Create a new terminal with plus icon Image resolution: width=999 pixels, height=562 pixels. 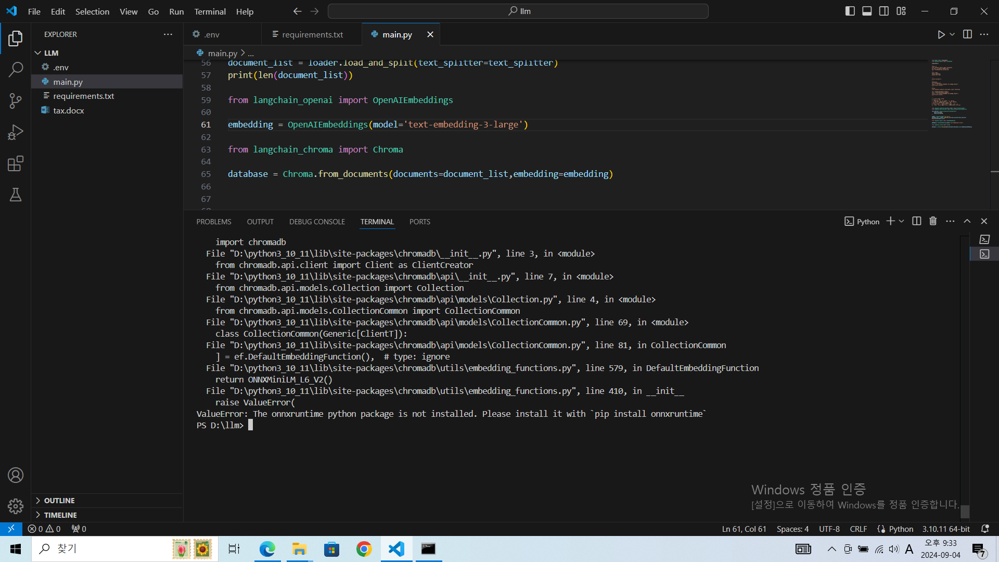tap(890, 221)
